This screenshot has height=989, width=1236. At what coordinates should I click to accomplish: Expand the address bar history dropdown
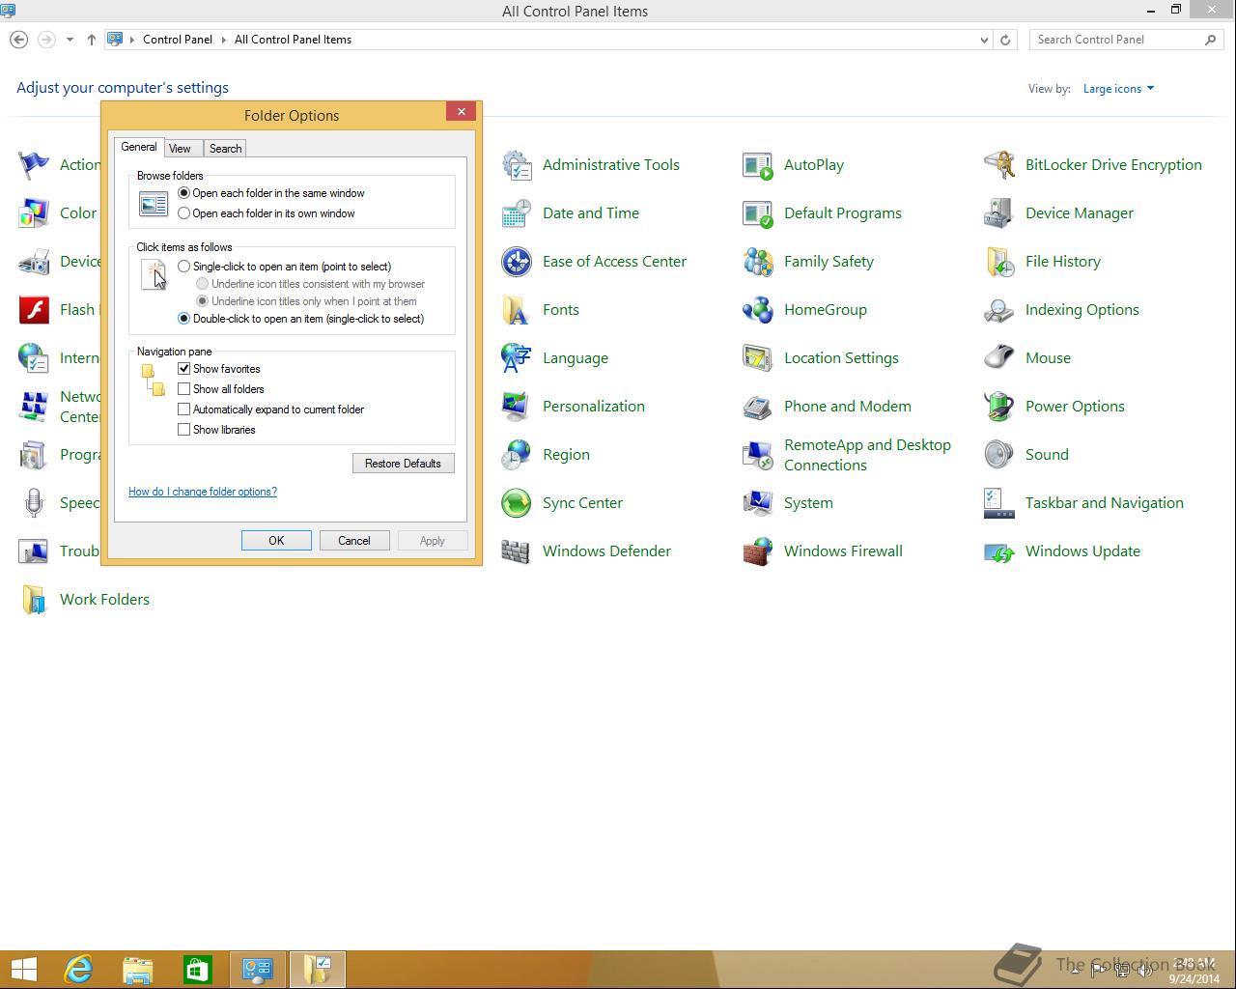tap(984, 40)
